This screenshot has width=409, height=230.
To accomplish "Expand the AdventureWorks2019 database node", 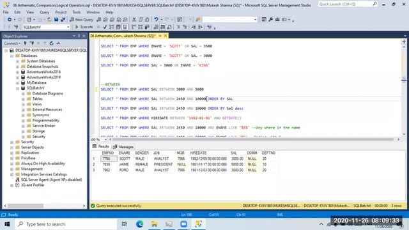I will (x=17, y=77).
